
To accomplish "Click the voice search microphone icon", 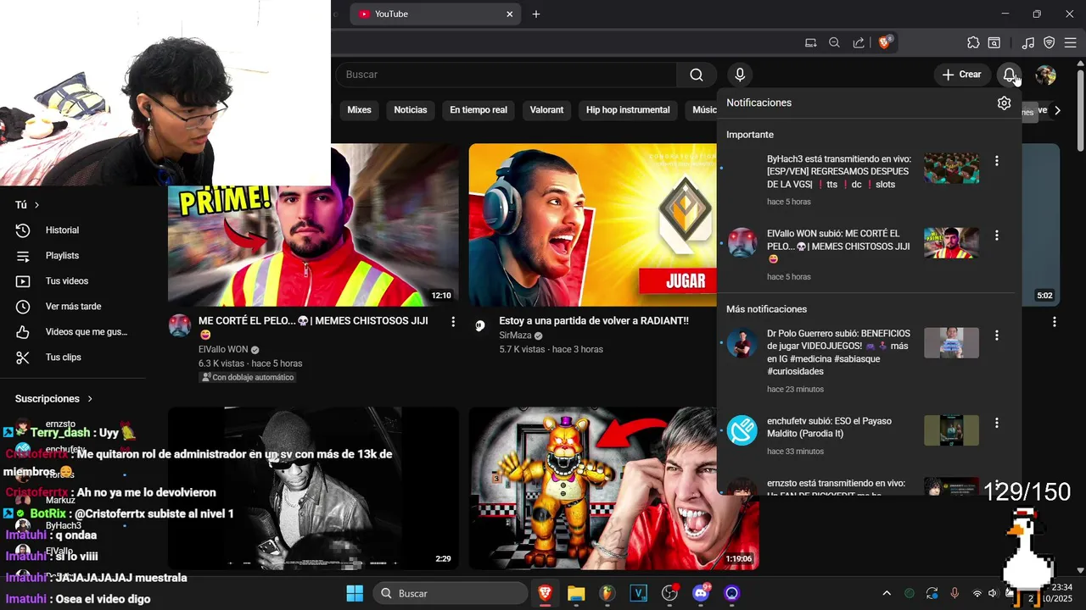I will [x=740, y=75].
